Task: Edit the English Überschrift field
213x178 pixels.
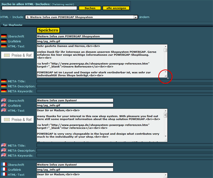Action: coord(75,100)
